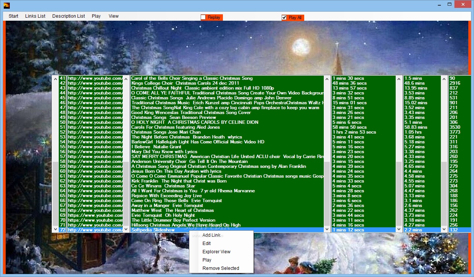Click up arrow of index list scrollbar
This screenshot has height=277, width=474.
(x=56, y=79)
